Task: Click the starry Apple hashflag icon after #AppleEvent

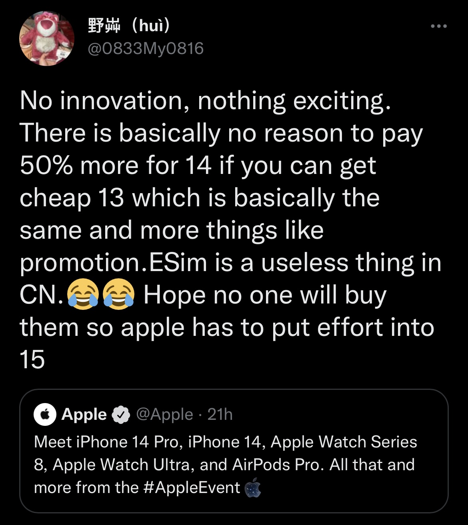Action: tap(252, 488)
